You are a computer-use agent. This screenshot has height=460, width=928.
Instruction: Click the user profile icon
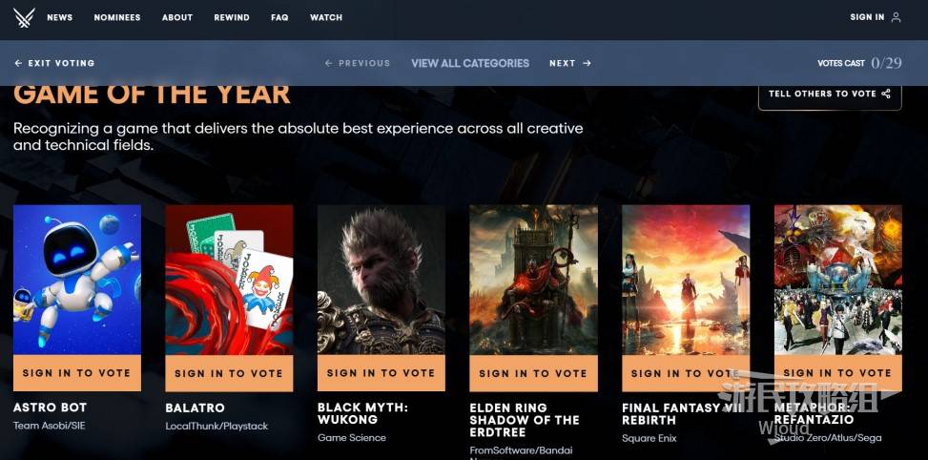point(896,17)
